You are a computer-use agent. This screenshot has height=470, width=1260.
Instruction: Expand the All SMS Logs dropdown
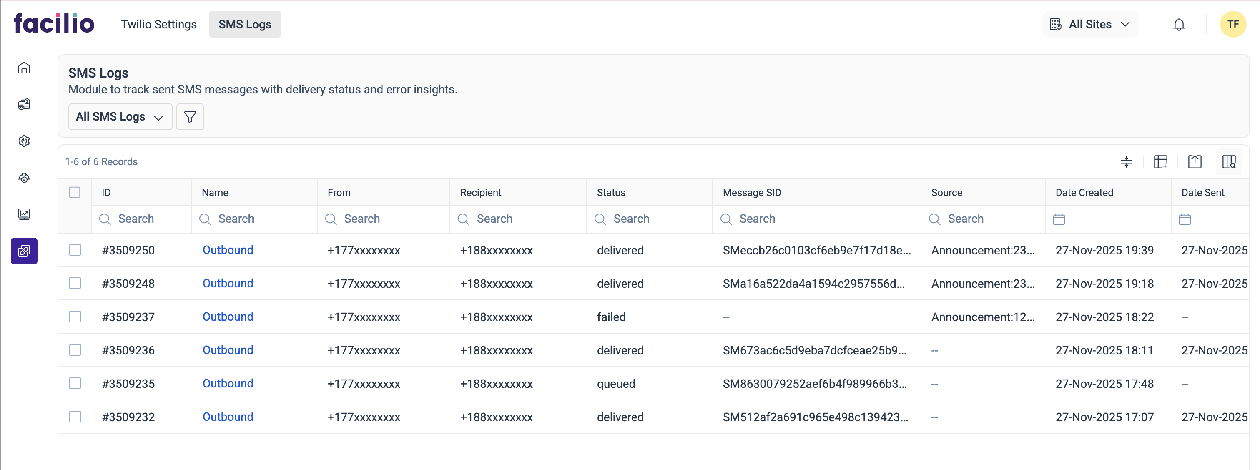tap(120, 116)
